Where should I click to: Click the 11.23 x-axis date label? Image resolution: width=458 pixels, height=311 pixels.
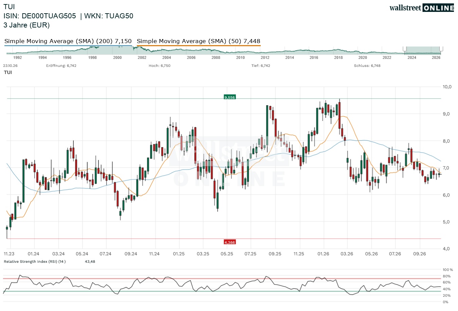(x=9, y=254)
